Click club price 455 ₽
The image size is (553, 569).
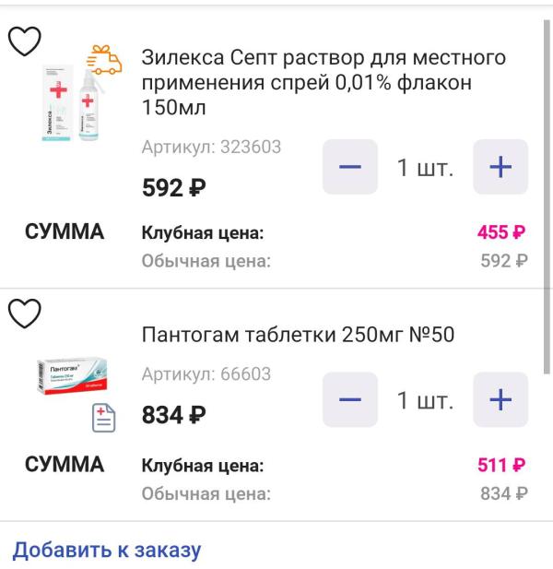pos(501,233)
